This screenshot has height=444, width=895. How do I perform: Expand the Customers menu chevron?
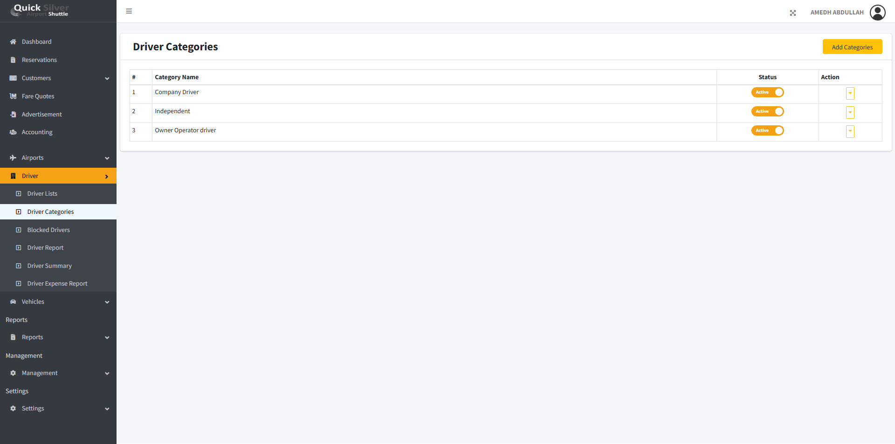click(x=107, y=79)
